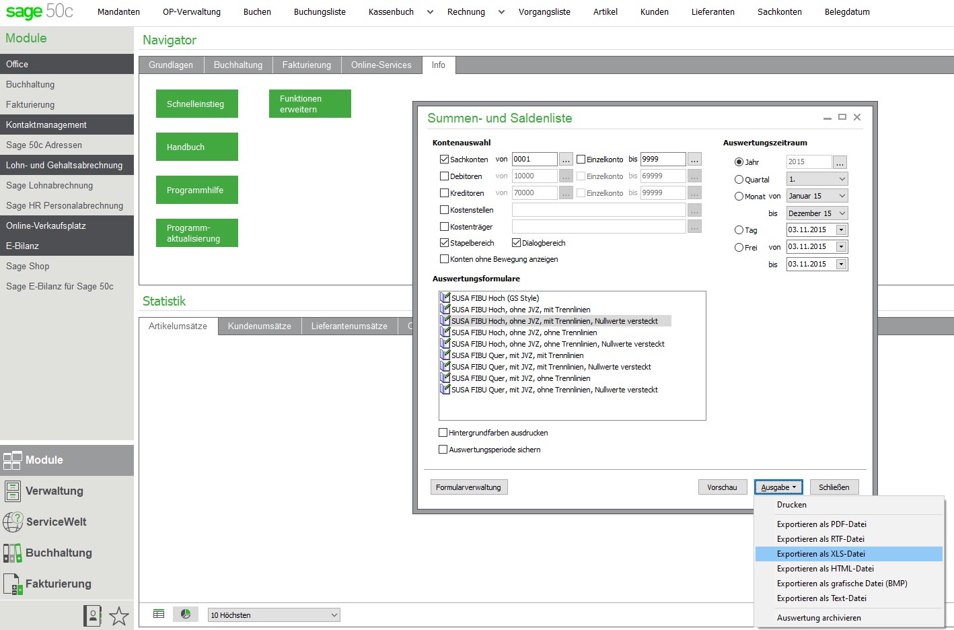Select the Tag radio button

(x=739, y=230)
